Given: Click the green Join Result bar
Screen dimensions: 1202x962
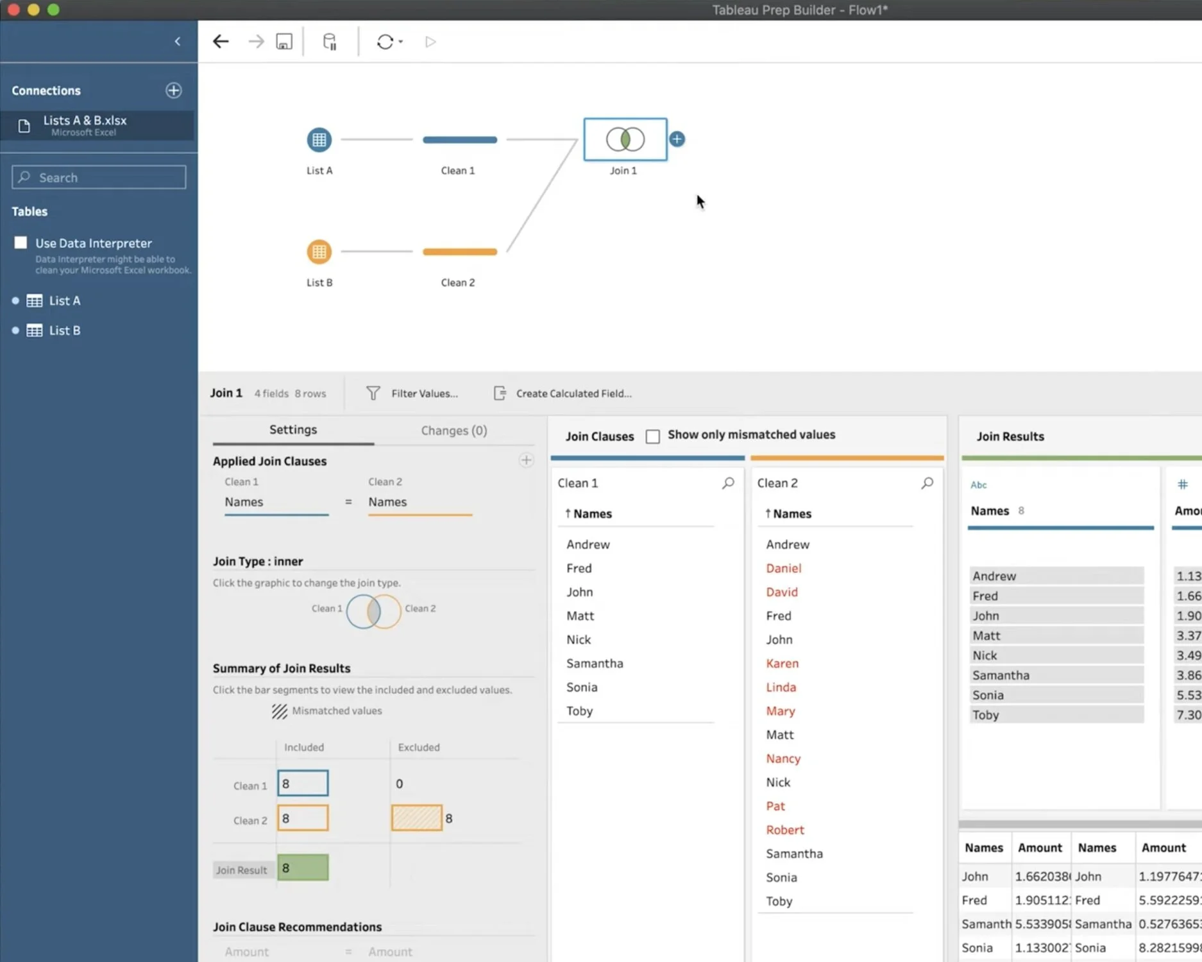Looking at the screenshot, I should (303, 868).
